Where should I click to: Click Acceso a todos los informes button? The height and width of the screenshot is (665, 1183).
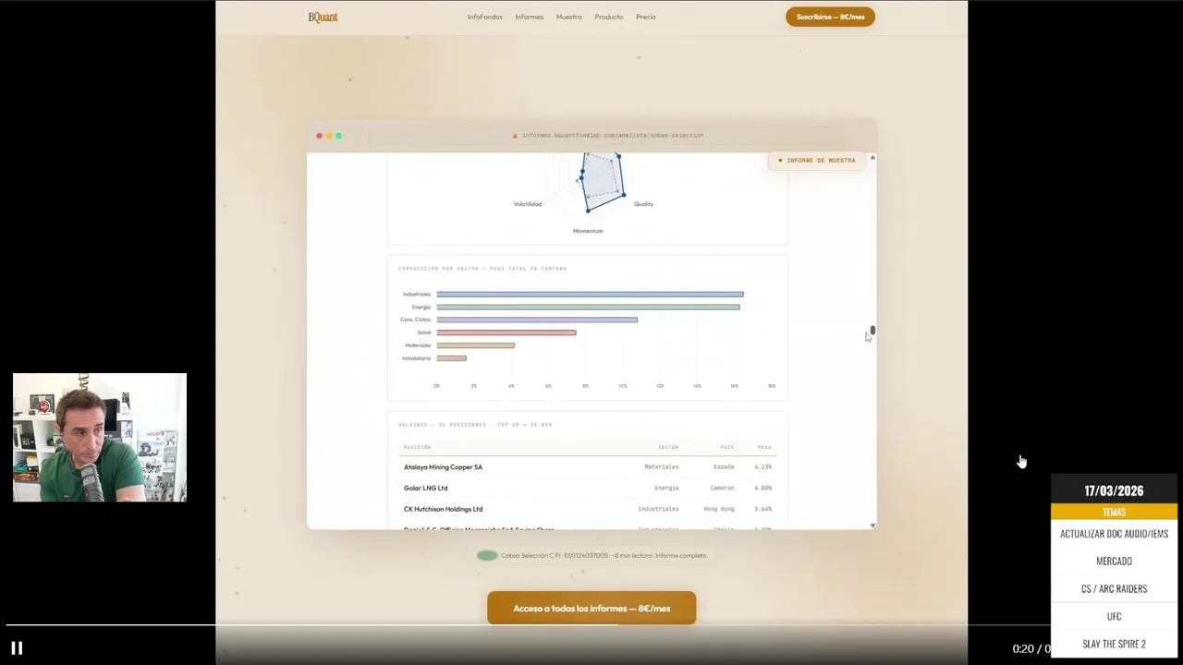click(591, 608)
